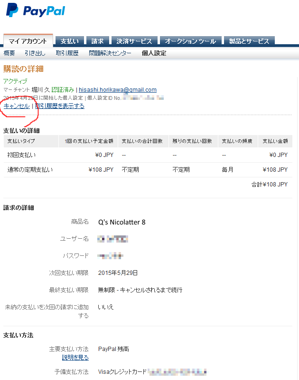Open 取引履歴 in the submenu

click(x=67, y=53)
